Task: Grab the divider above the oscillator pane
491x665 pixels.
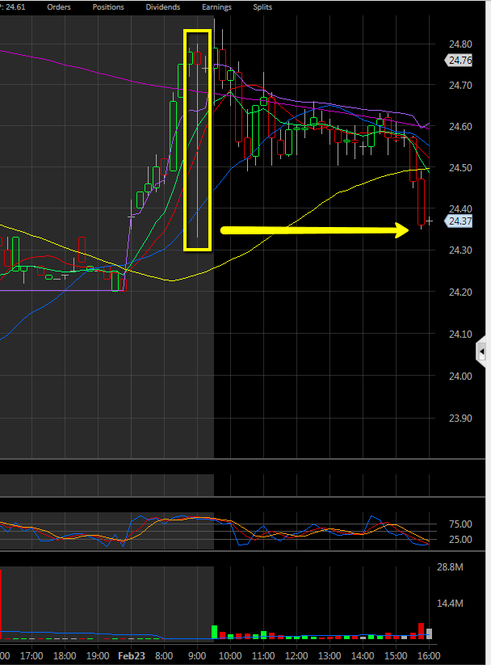Action: coord(242,497)
